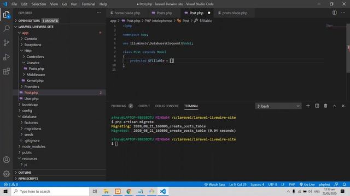Split the terminal pane
Image resolution: width=350 pixels, height=196 pixels.
pyautogui.click(x=317, y=106)
